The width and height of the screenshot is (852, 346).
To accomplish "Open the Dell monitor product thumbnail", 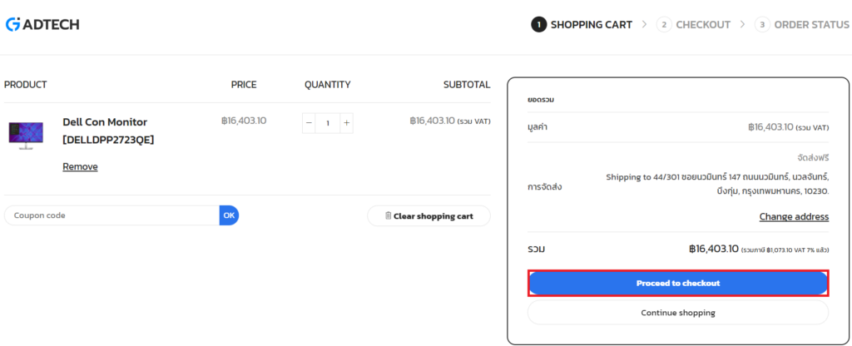I will [x=26, y=133].
